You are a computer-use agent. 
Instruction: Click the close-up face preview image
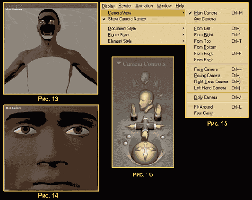pyautogui.click(x=51, y=148)
